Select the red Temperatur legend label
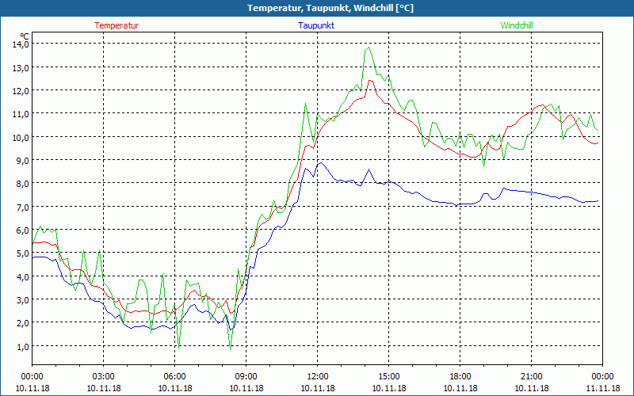Screen dimensions: 634x396 point(116,25)
